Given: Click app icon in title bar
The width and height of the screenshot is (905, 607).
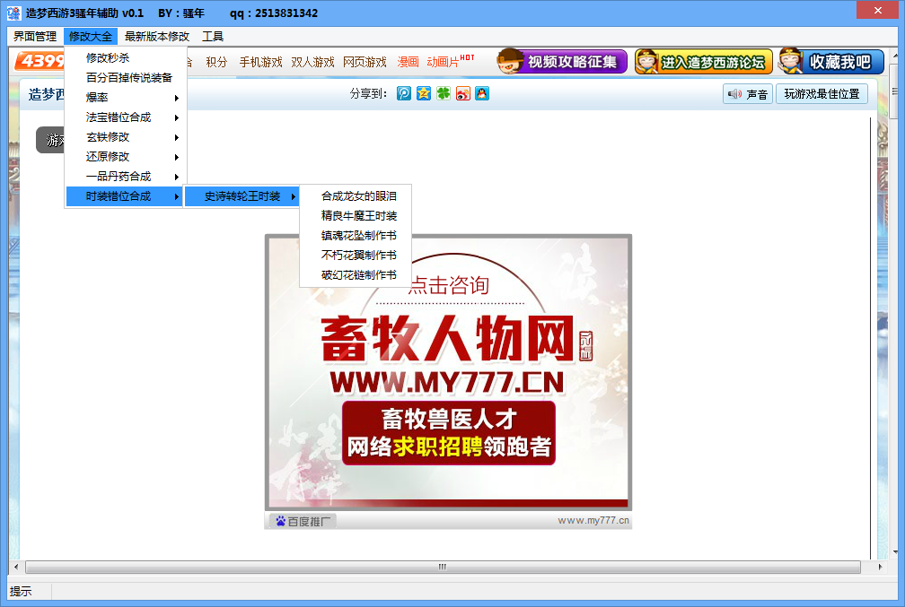Looking at the screenshot, I should (14, 13).
